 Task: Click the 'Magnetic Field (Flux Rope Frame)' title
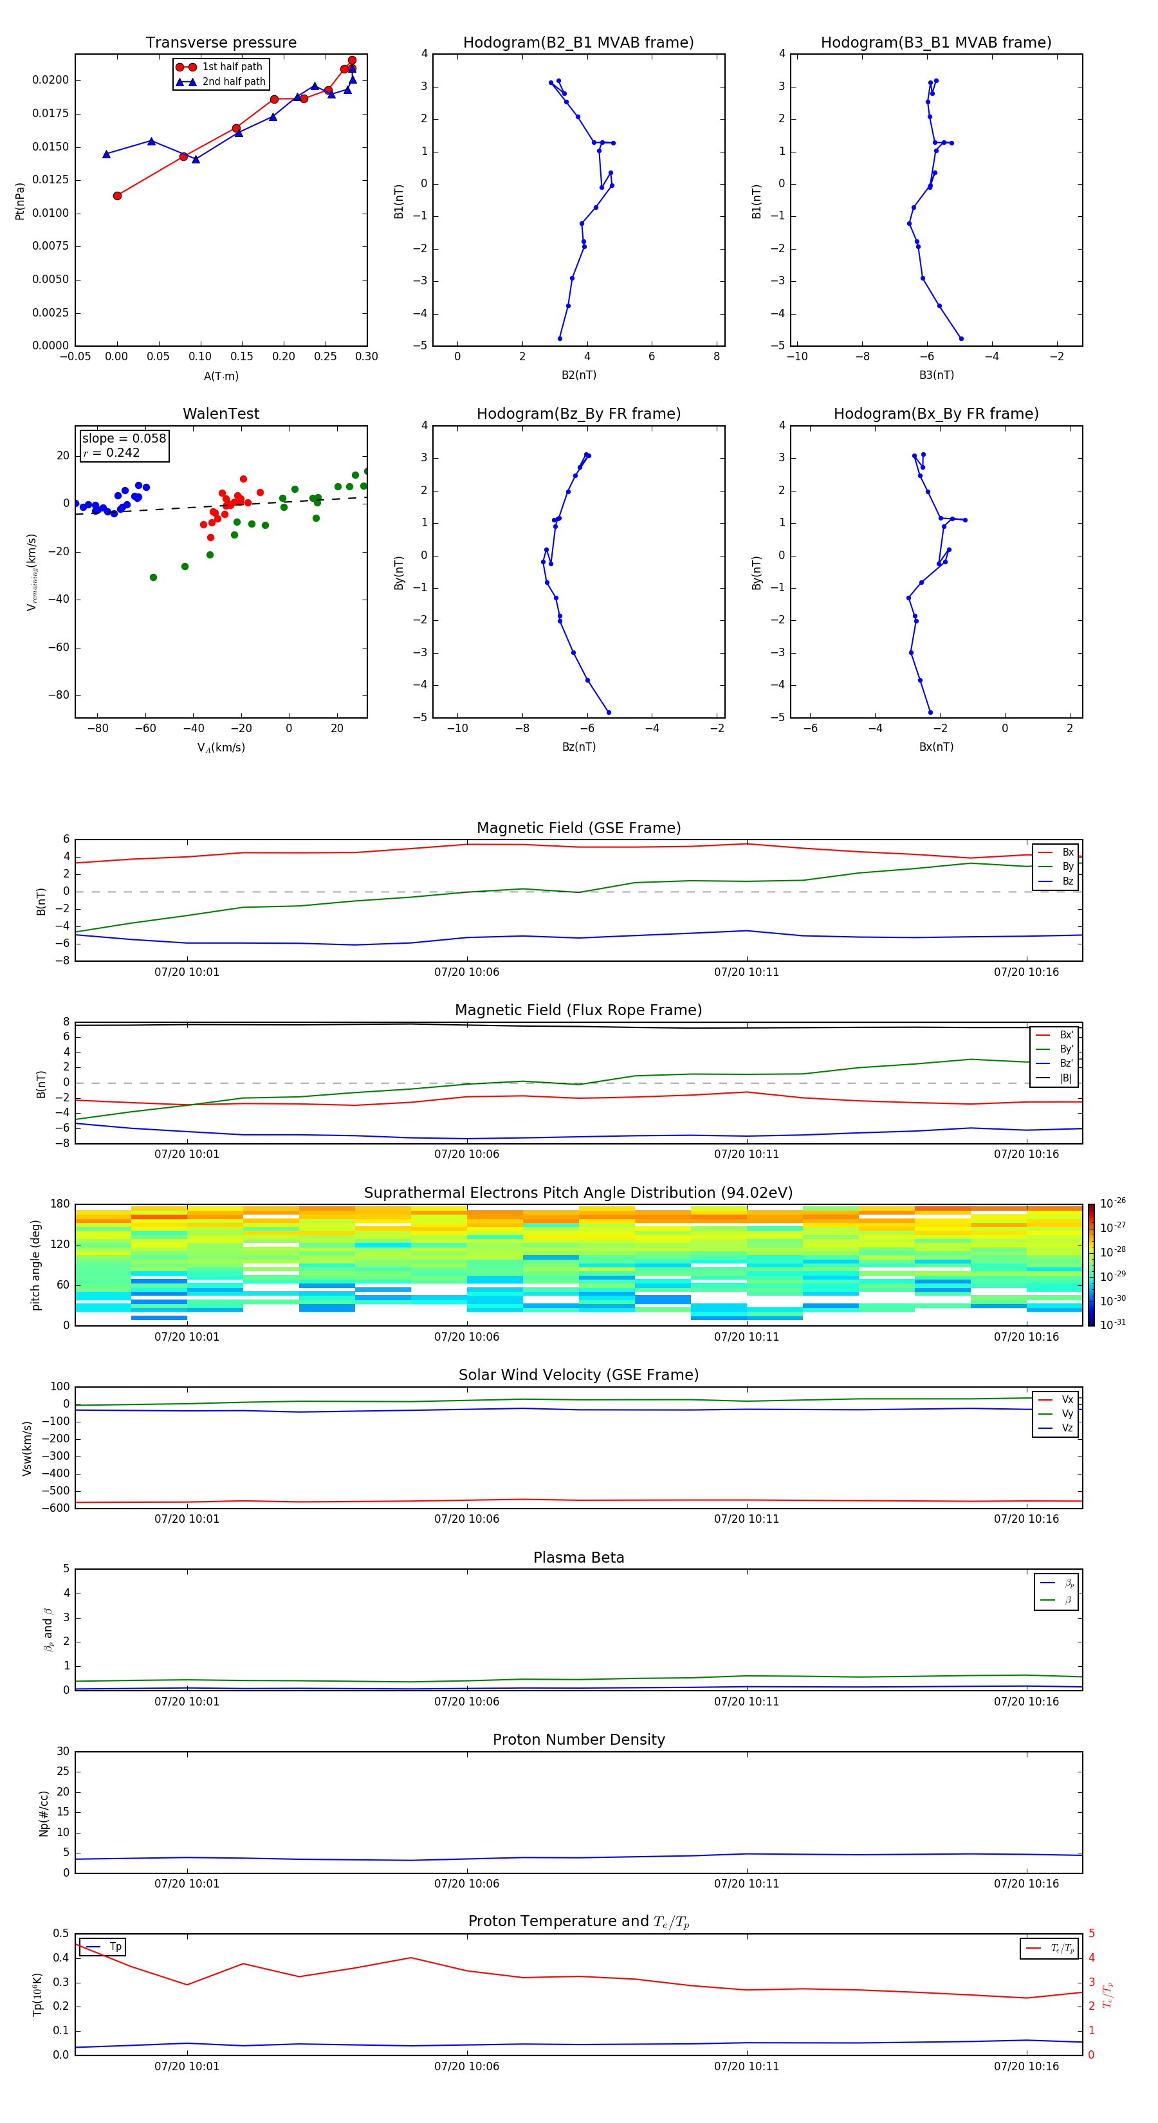click(578, 1011)
